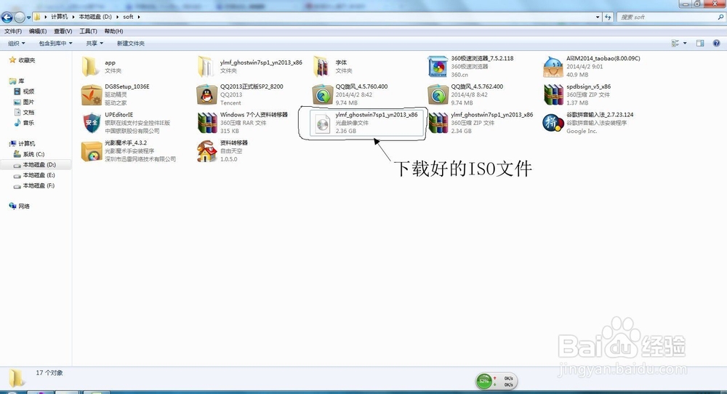The height and width of the screenshot is (394, 727).
Task: Click the search magnifier icon
Action: pyautogui.click(x=720, y=17)
